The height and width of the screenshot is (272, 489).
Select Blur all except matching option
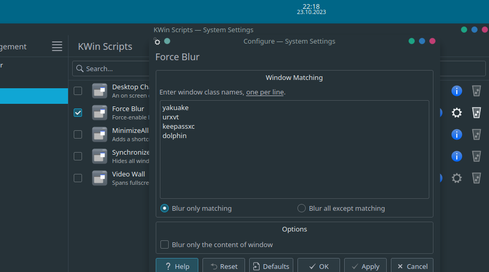[301, 208]
